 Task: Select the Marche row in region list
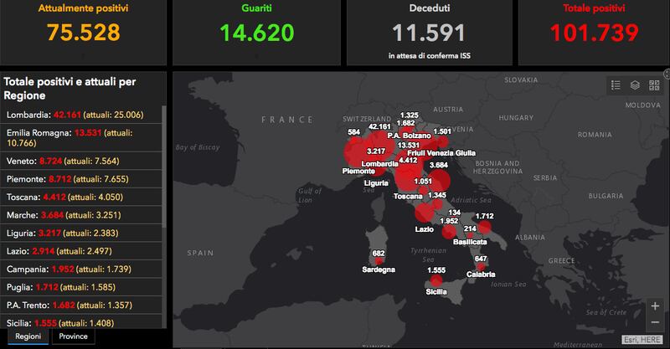[81, 215]
